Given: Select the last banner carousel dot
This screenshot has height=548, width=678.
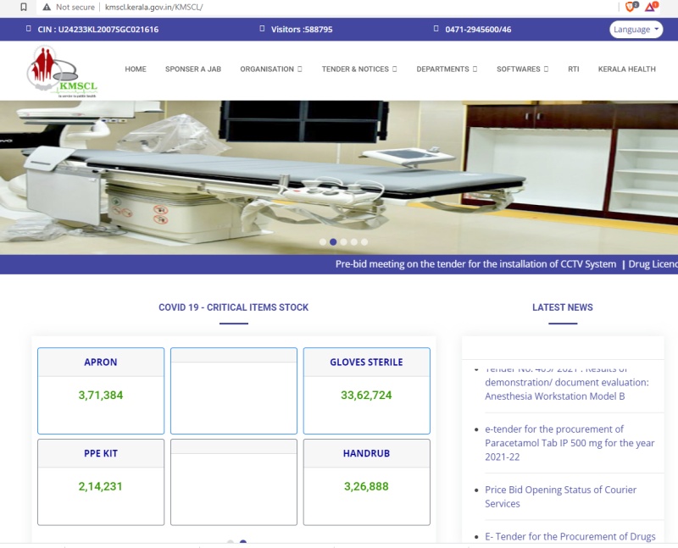Looking at the screenshot, I should point(364,242).
